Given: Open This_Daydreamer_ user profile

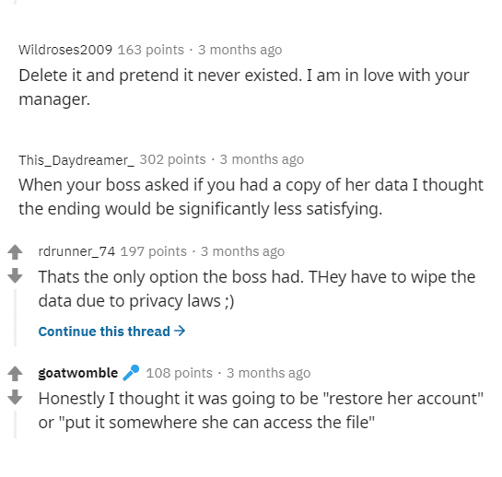Looking at the screenshot, I should pos(76,159).
